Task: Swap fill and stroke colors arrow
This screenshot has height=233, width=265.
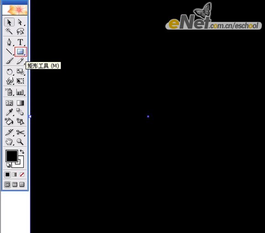Action: click(22, 152)
